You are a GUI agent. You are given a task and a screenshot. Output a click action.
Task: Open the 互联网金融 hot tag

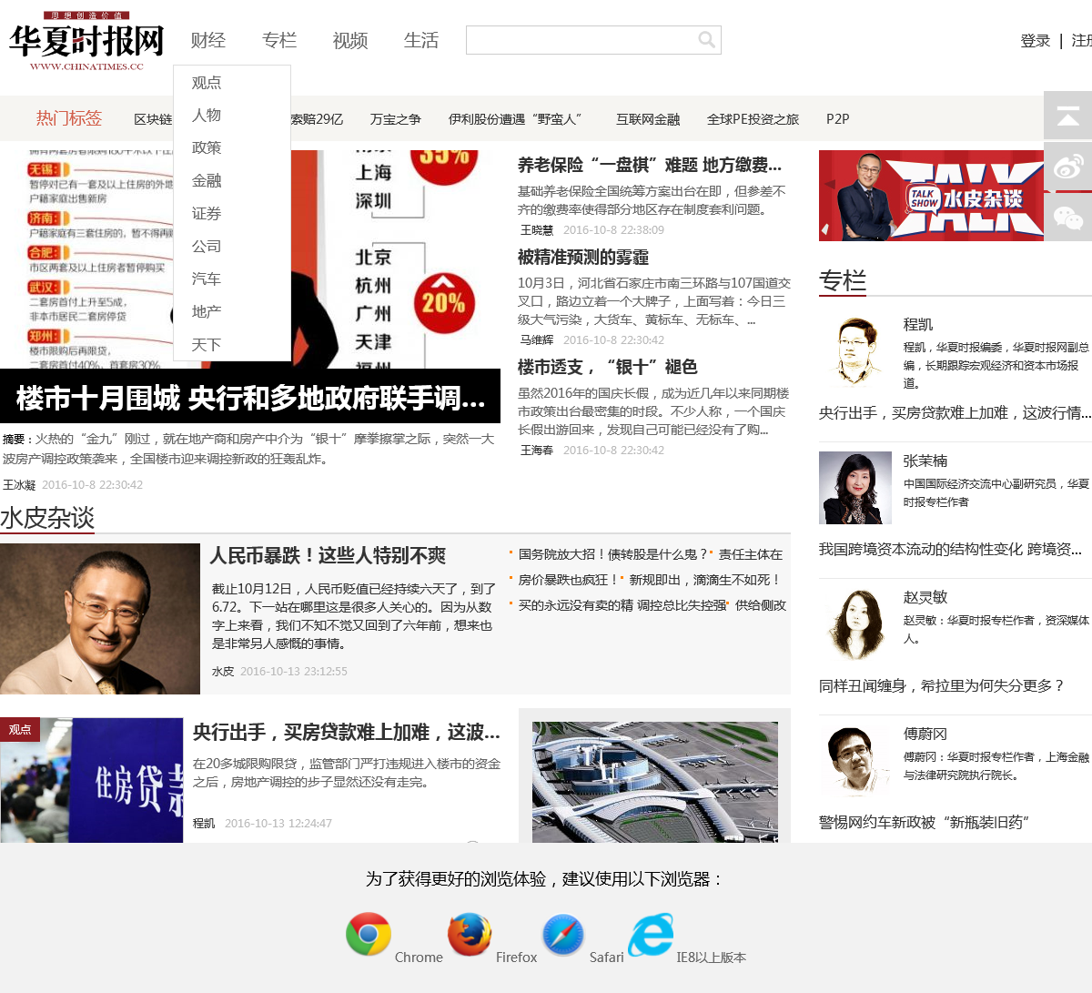648,119
